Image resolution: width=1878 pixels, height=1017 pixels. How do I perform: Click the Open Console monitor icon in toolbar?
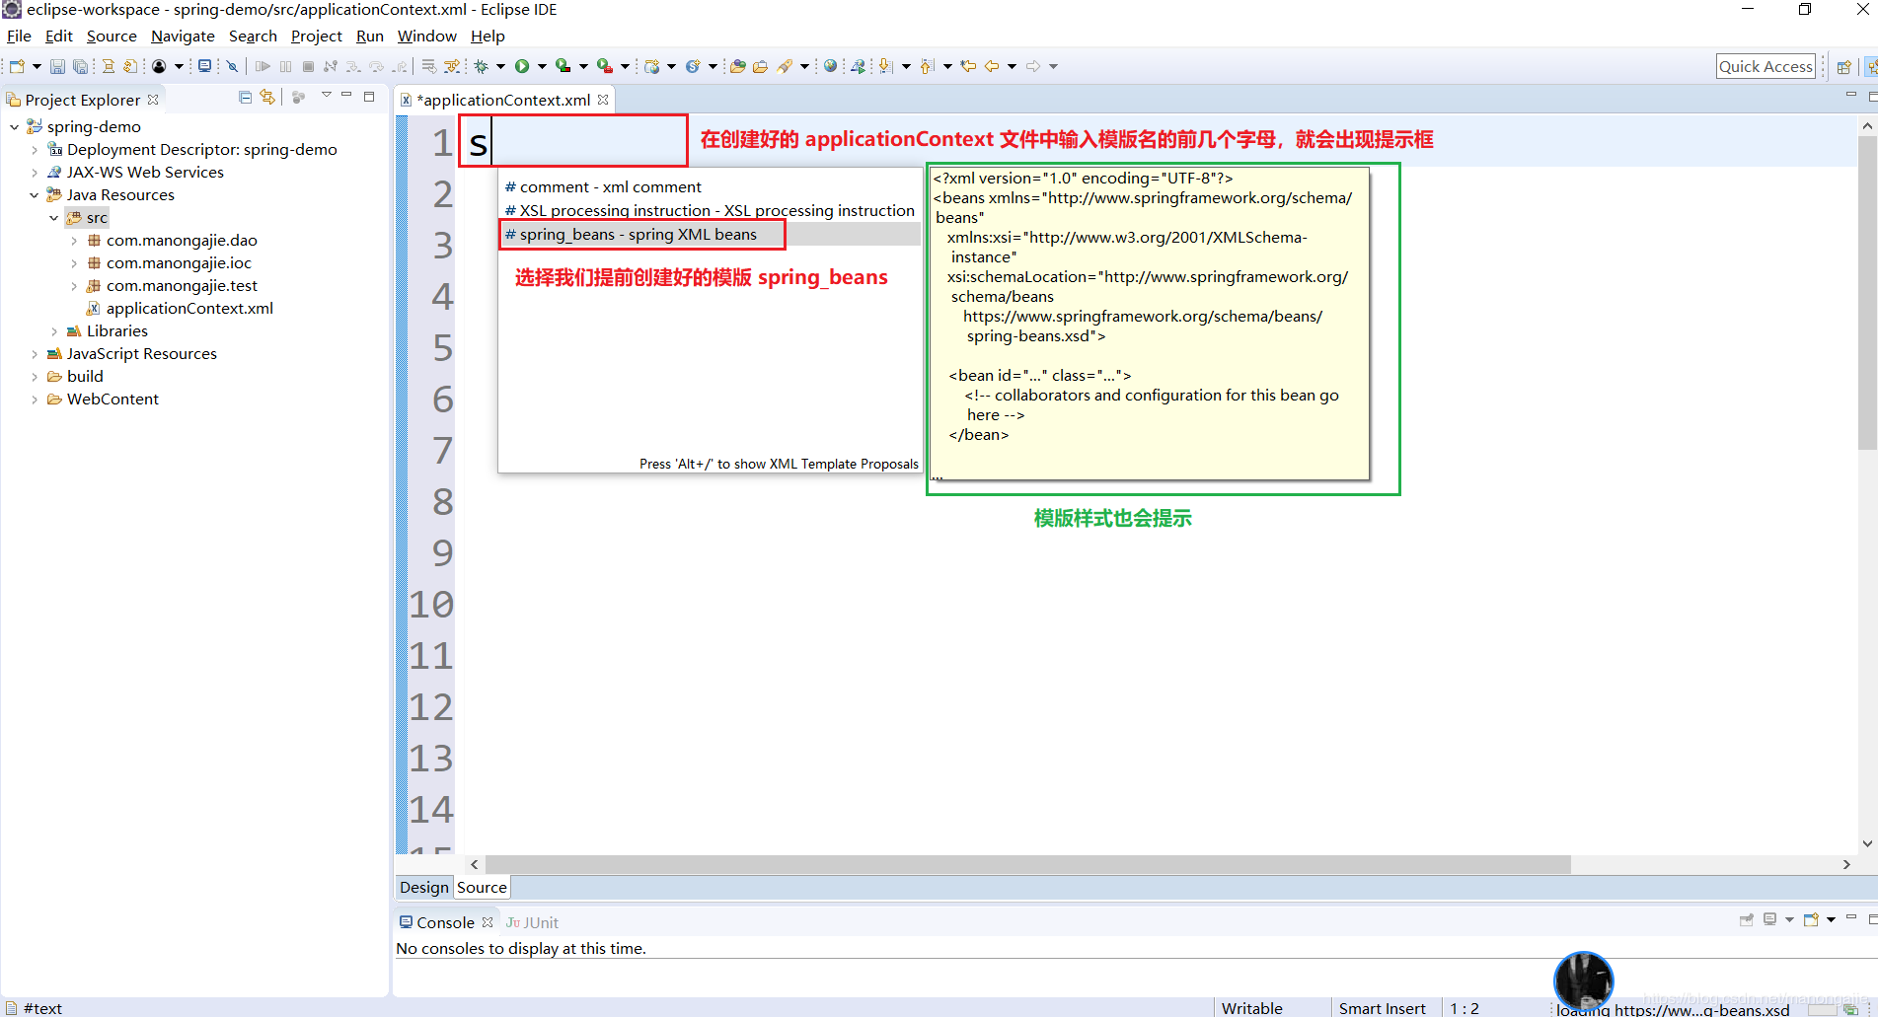click(204, 66)
